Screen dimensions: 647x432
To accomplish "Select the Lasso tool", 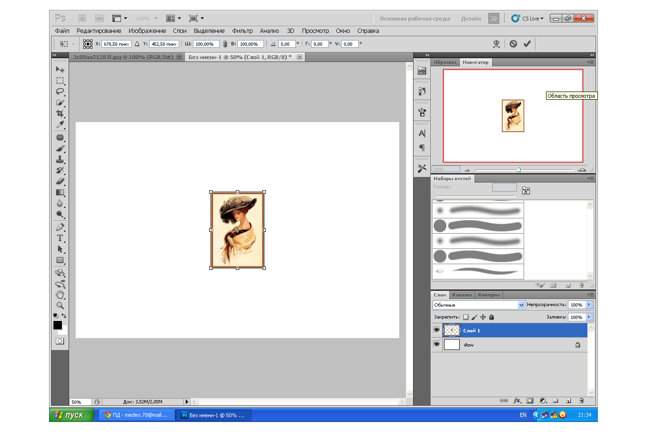I will pos(60,92).
